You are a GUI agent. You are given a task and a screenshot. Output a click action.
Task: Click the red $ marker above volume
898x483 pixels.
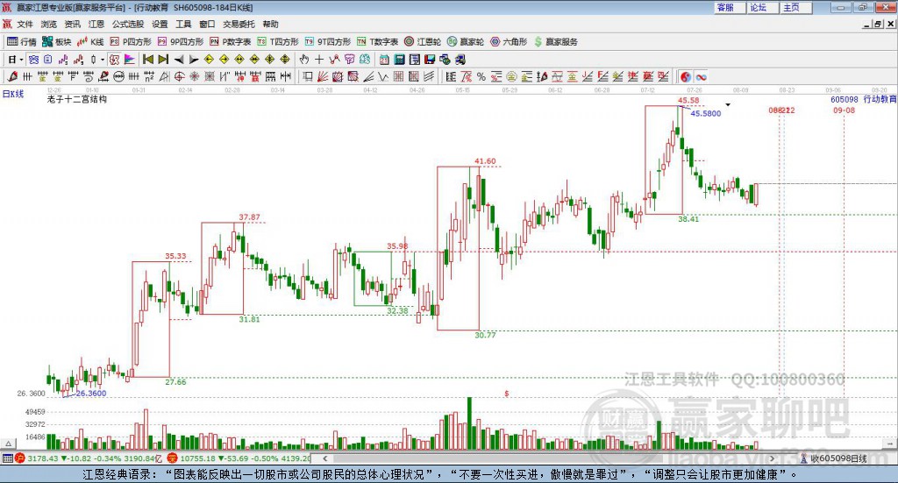click(x=506, y=394)
